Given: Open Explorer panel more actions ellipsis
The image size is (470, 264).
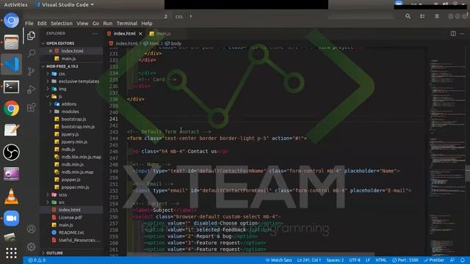Looking at the screenshot, I should (95, 34).
